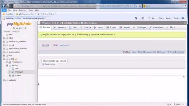Click the phpMyAdmin logo
Screen dimensions: 189x106
(x=19, y=24)
